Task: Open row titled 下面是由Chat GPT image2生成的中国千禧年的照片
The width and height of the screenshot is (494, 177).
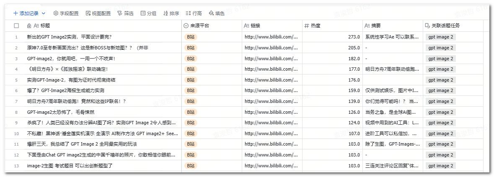Action: pyautogui.click(x=101, y=155)
